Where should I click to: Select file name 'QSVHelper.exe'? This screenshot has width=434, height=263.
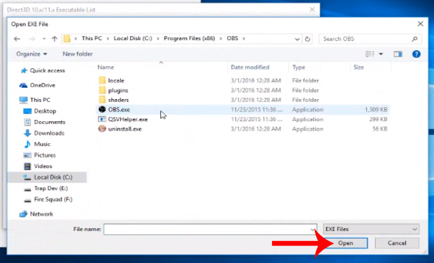tap(128, 119)
